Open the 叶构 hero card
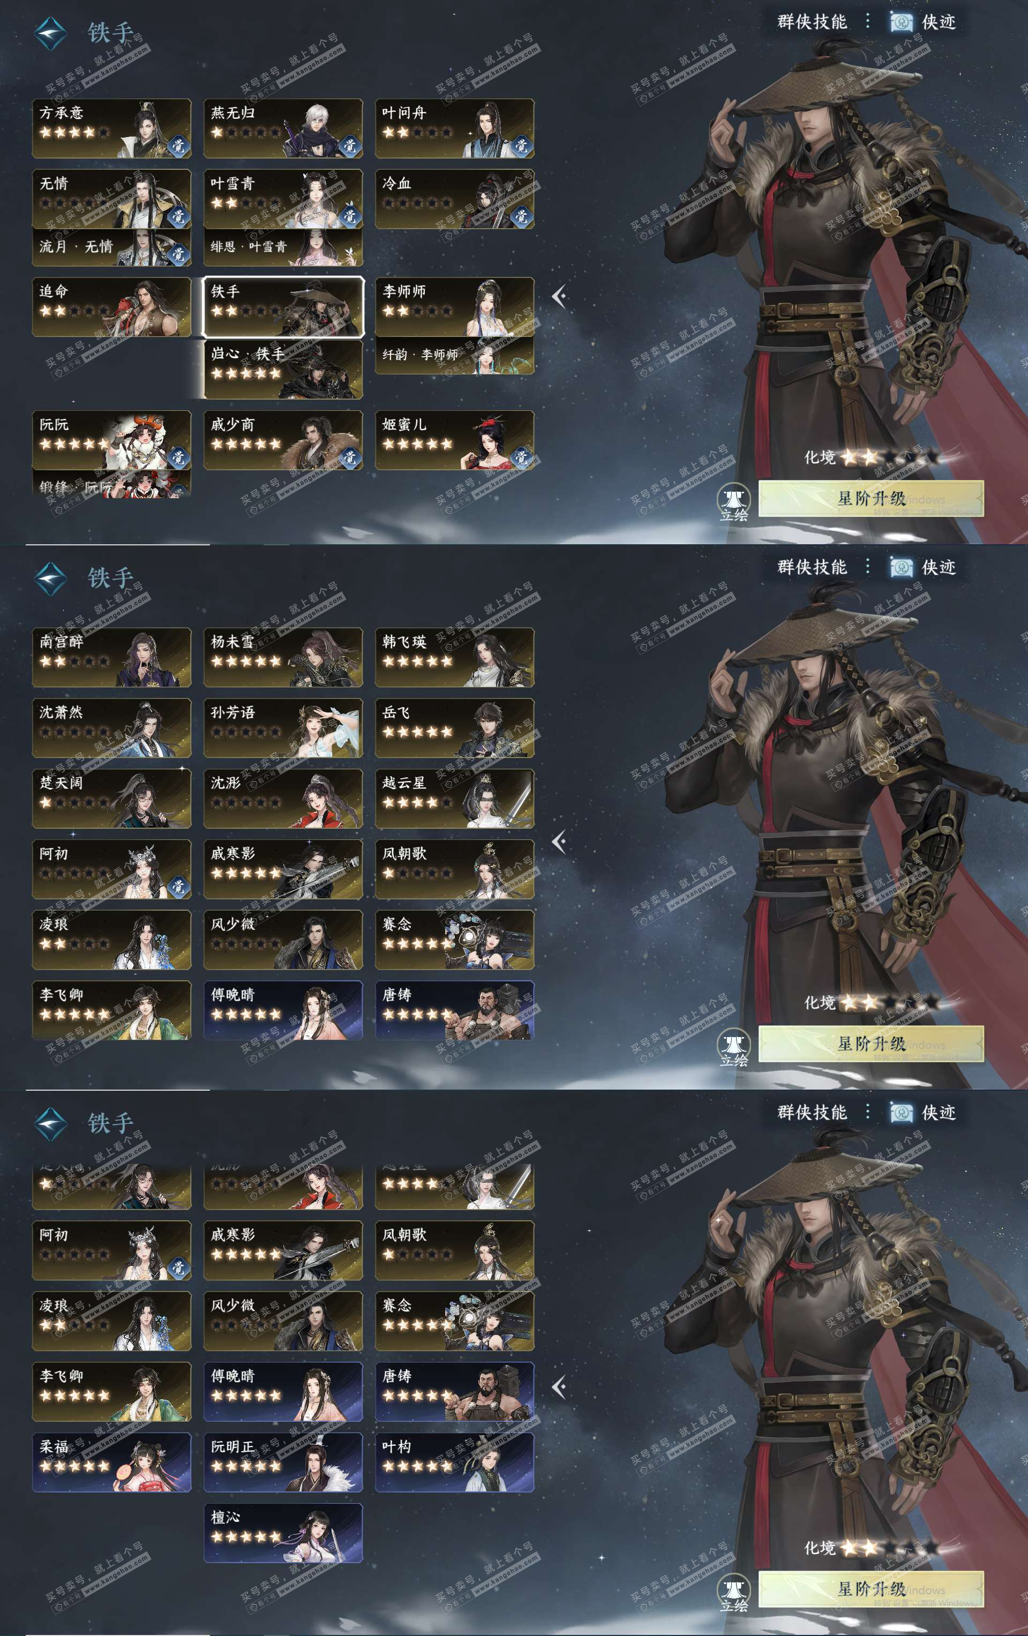The image size is (1028, 1636). (455, 1463)
